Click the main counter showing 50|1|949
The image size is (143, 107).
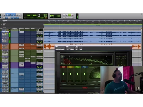click(32, 15)
